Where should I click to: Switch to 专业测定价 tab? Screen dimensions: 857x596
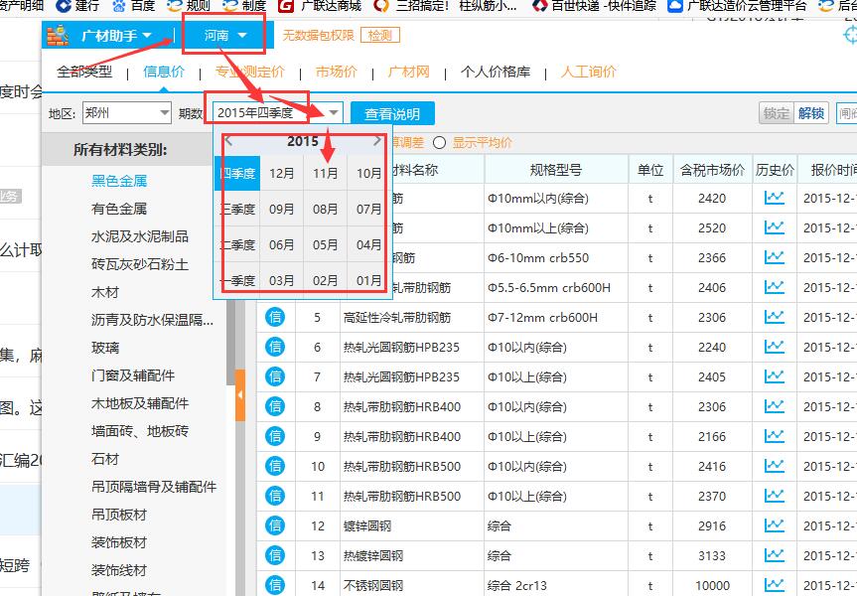click(250, 72)
